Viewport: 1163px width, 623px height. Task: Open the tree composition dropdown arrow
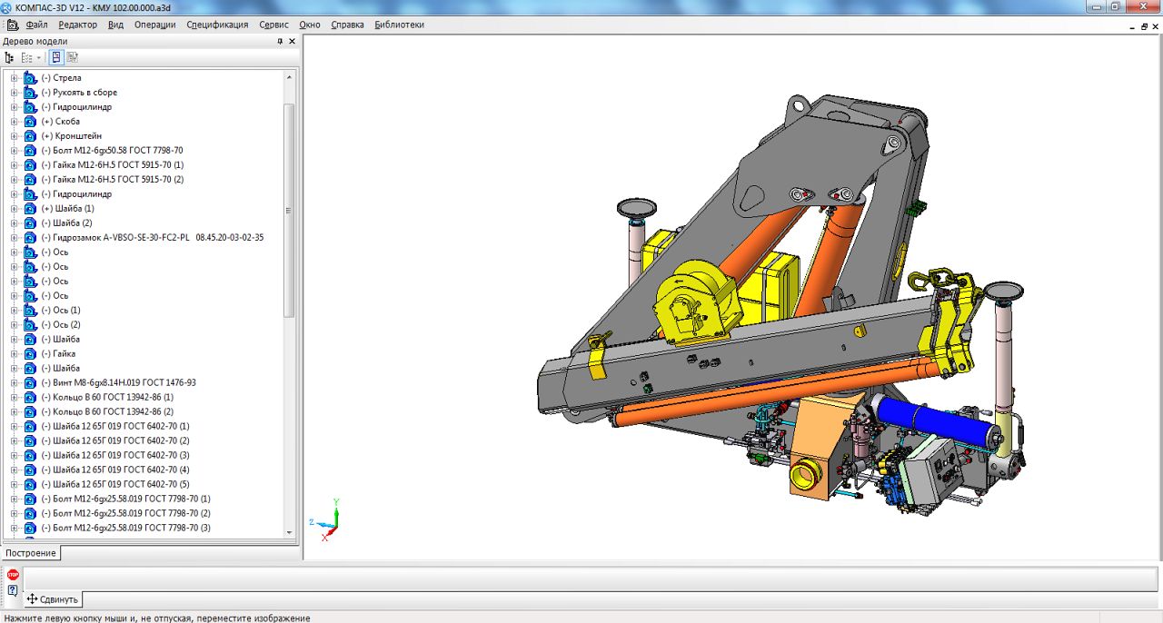coord(39,57)
